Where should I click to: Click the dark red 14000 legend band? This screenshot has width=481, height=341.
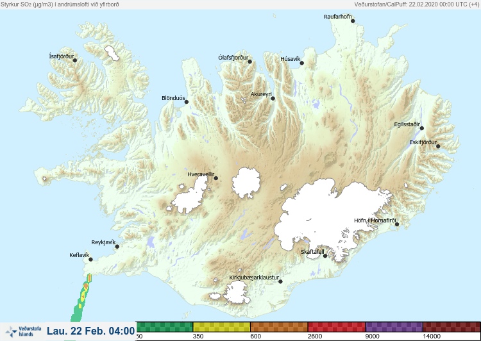(x=451, y=327)
